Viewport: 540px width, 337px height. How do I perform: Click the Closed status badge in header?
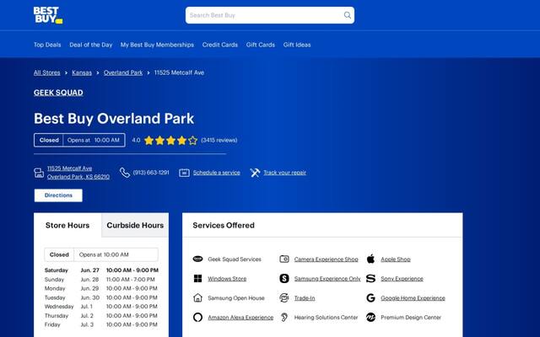point(49,140)
